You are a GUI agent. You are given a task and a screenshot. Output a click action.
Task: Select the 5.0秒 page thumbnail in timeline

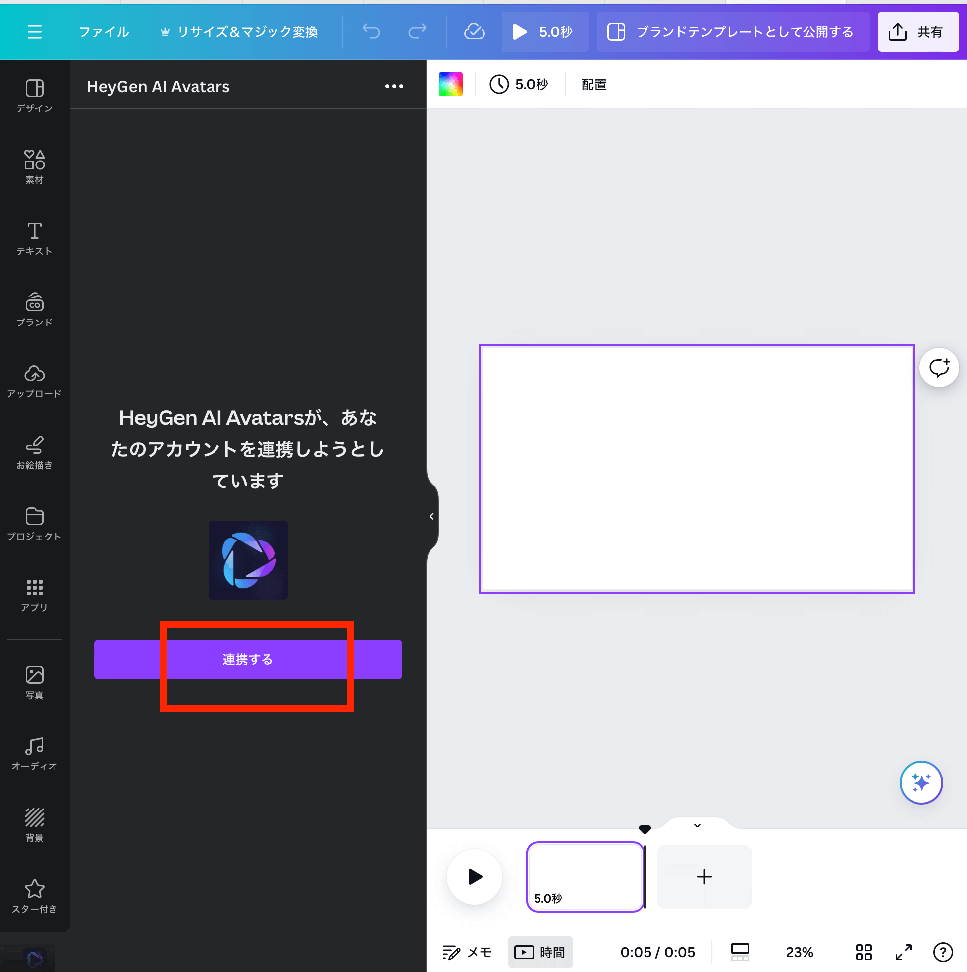[x=585, y=877]
